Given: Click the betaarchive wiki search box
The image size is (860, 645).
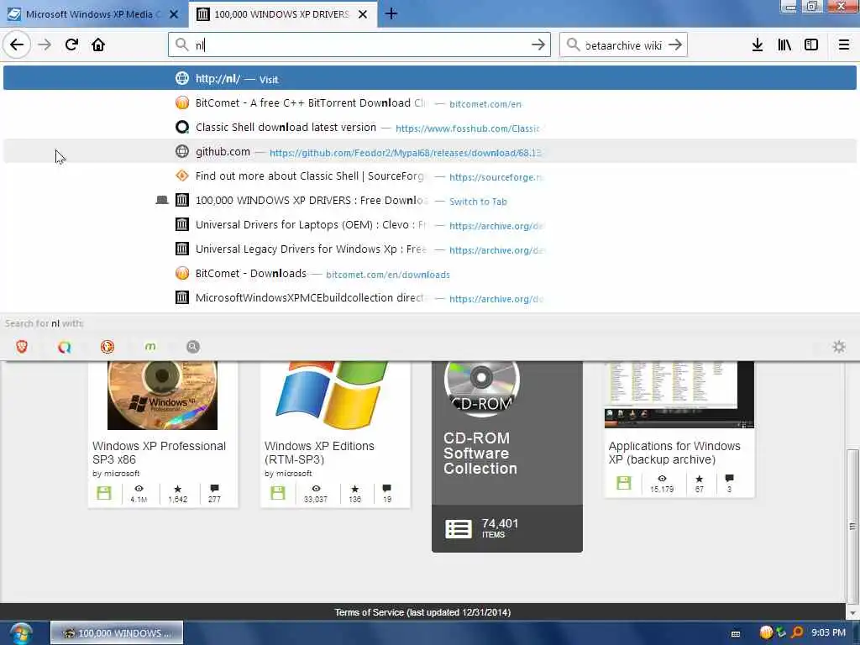Looking at the screenshot, I should click(x=622, y=45).
